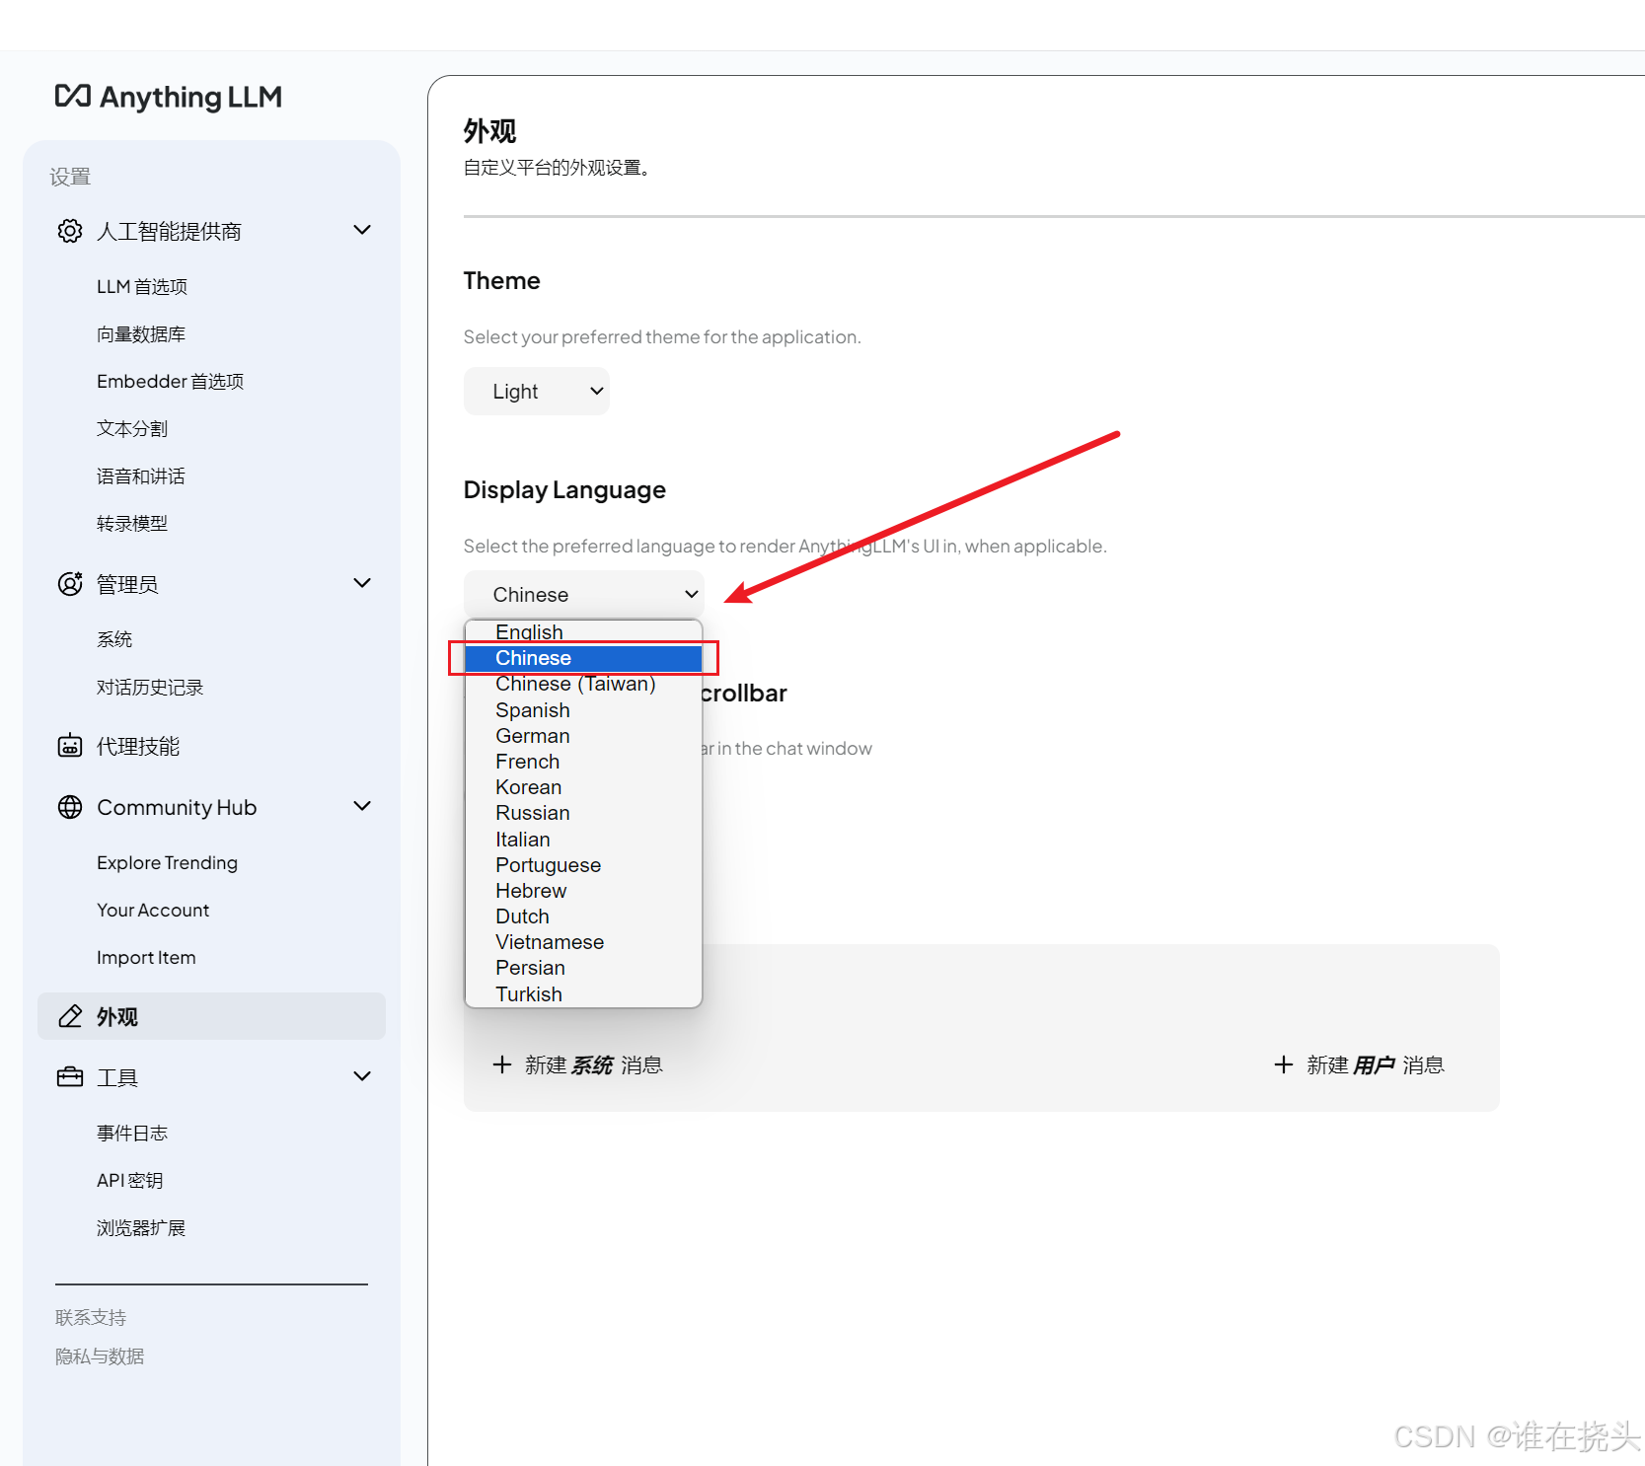Open 转录模型 settings
The width and height of the screenshot is (1645, 1466).
point(132,523)
